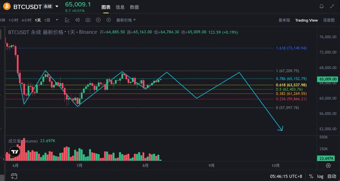Click the time zone 05:46:15 UTC+8

click(x=286, y=176)
